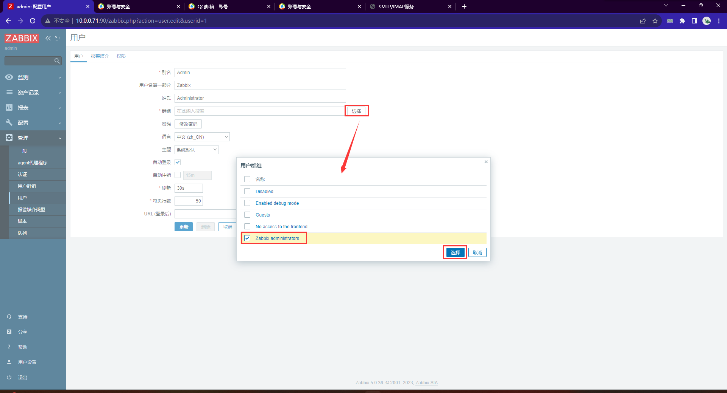Open the 资产记录 inventory list icon
Image resolution: width=727 pixels, height=393 pixels.
[9, 92]
